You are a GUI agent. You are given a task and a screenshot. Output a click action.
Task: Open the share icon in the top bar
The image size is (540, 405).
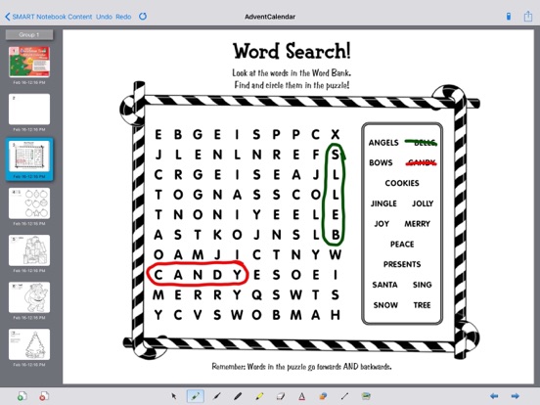pos(528,17)
